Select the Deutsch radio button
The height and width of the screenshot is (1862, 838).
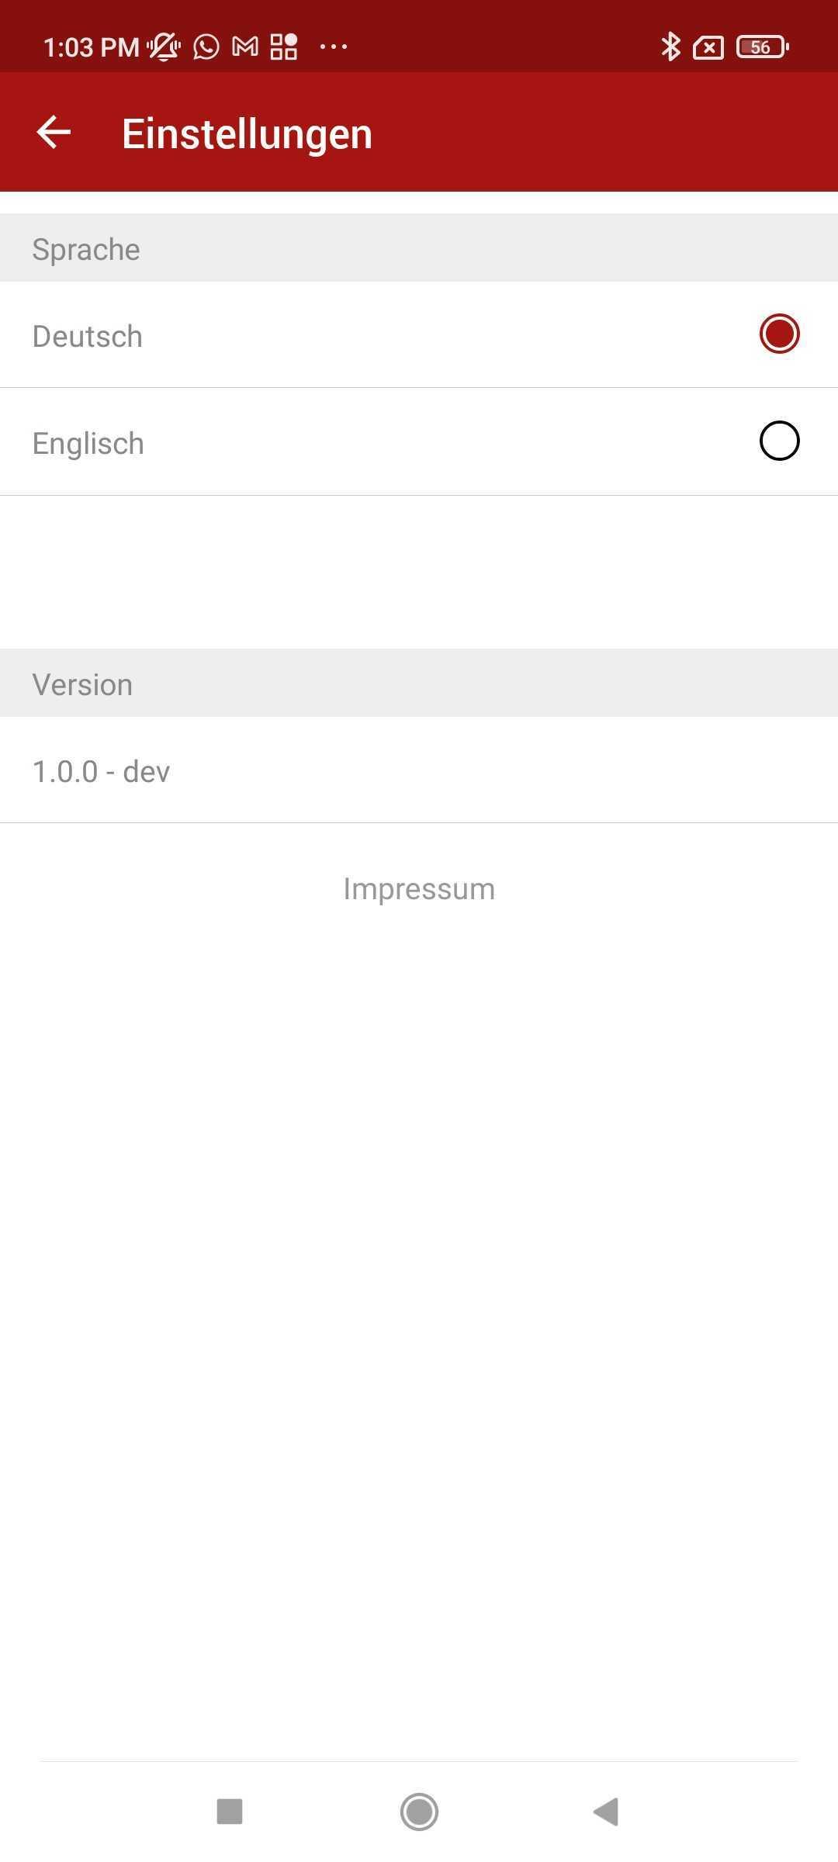coord(779,334)
